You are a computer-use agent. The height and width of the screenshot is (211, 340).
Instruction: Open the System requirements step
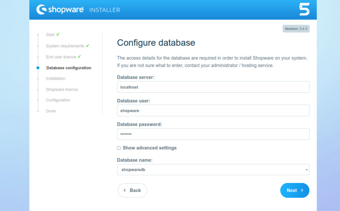tap(65, 46)
